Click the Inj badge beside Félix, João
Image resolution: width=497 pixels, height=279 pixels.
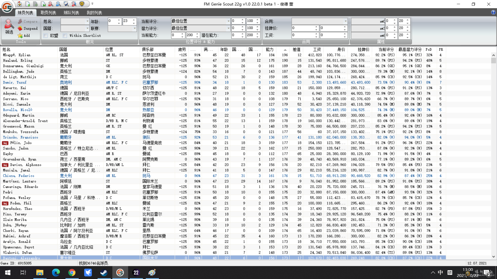click(5, 143)
